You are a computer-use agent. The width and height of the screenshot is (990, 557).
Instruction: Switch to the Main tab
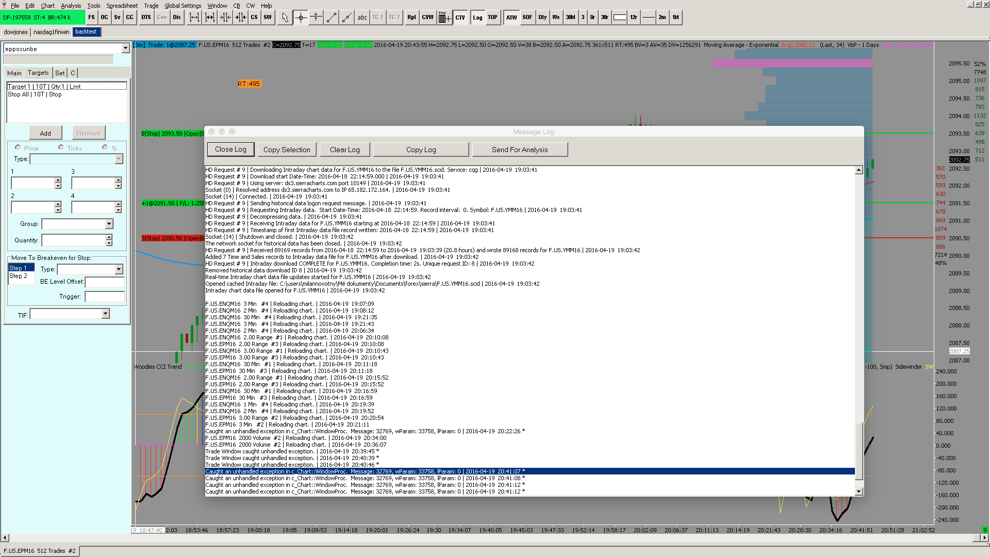pyautogui.click(x=14, y=73)
